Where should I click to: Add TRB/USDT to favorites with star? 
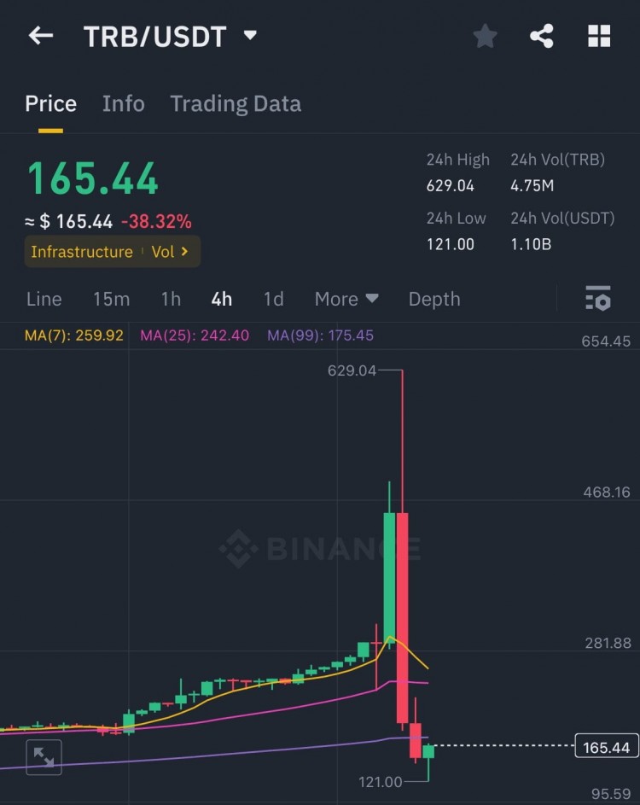[485, 36]
